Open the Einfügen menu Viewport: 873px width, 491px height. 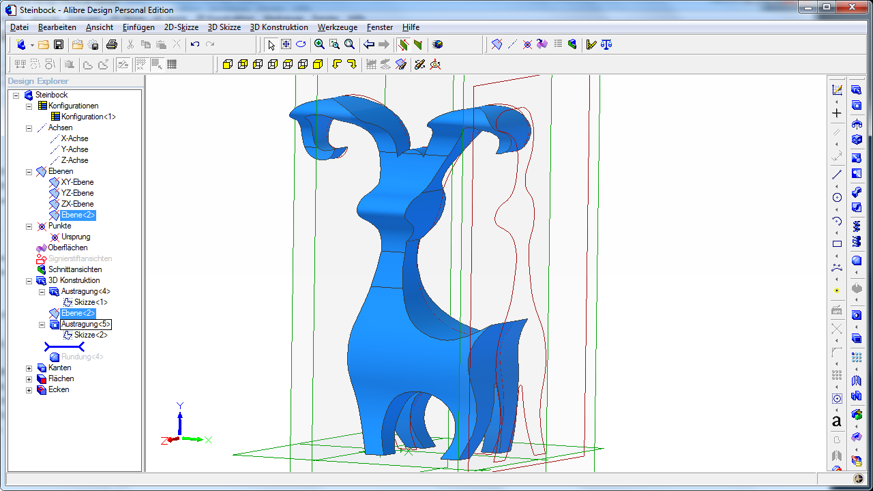pyautogui.click(x=138, y=27)
